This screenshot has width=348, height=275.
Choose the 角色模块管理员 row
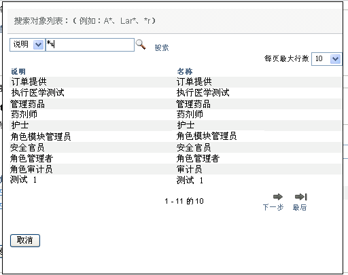[175, 136]
